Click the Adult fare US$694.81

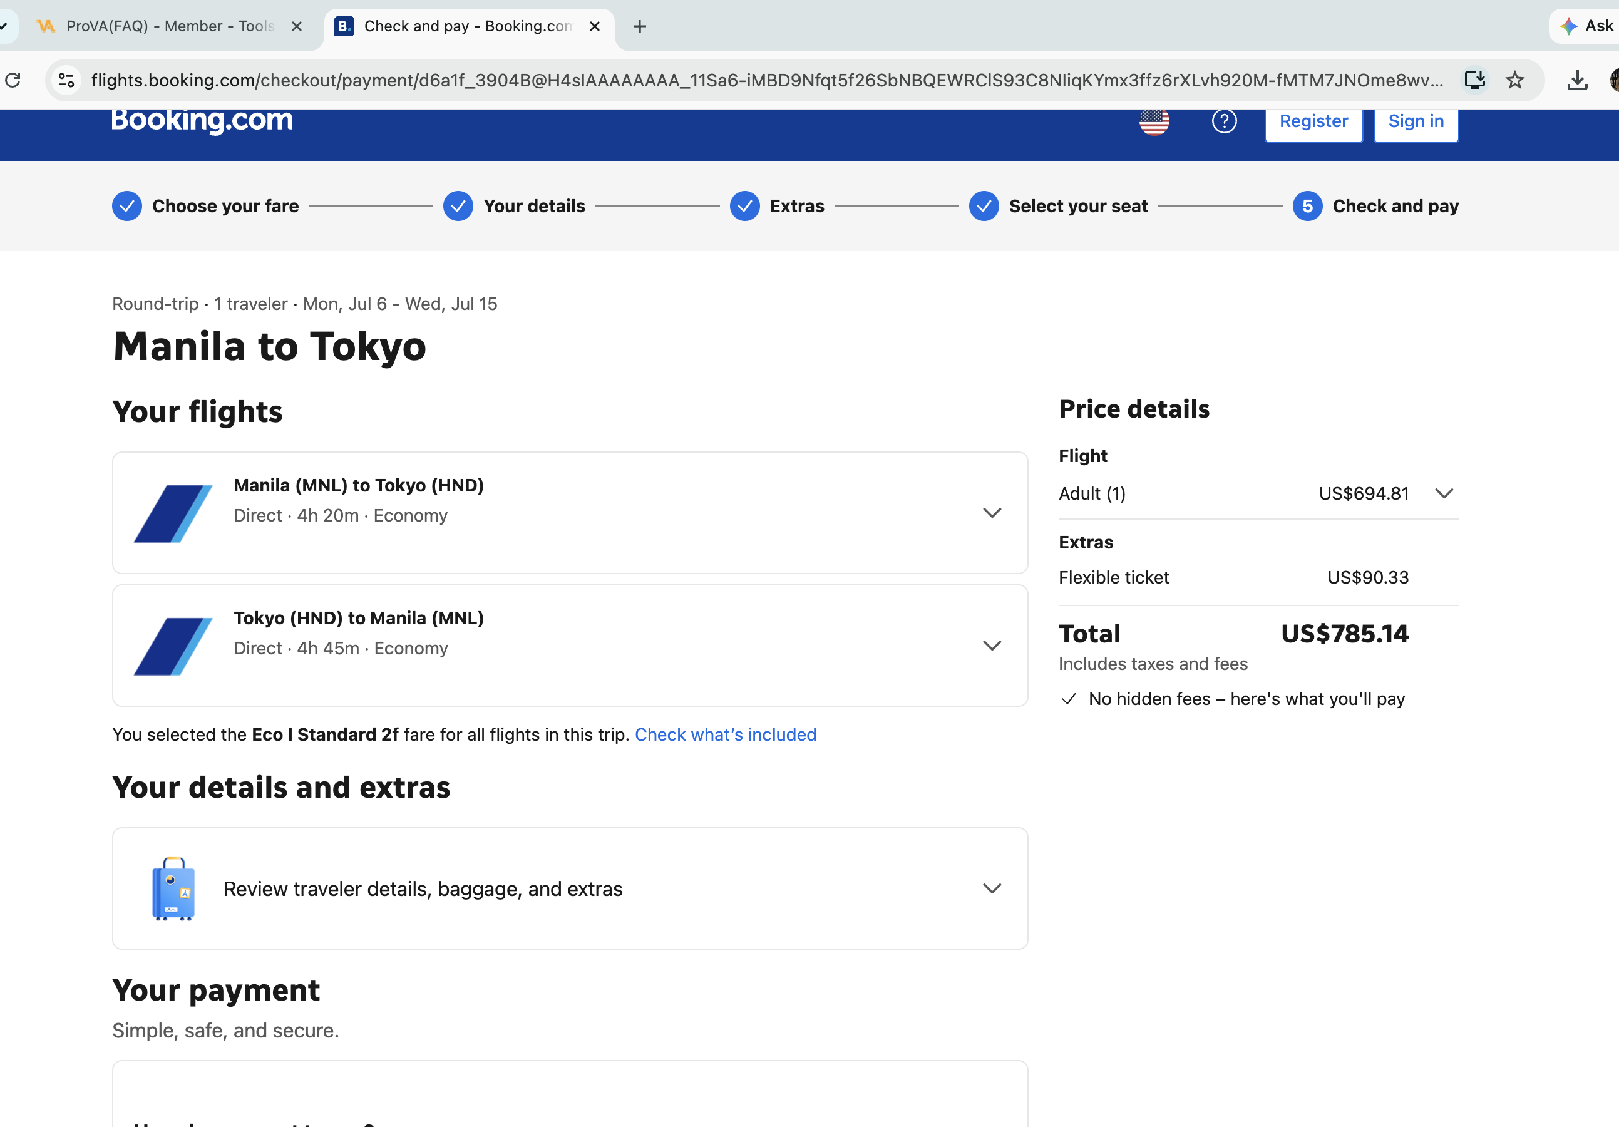(x=1364, y=493)
